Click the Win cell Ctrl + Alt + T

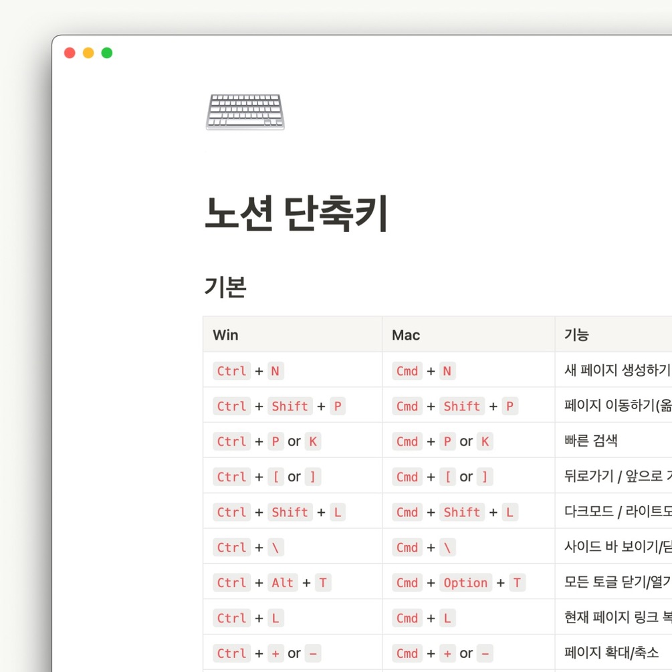click(293, 582)
